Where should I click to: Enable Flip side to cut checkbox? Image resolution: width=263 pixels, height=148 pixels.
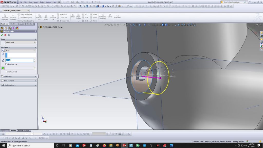pos(6,64)
